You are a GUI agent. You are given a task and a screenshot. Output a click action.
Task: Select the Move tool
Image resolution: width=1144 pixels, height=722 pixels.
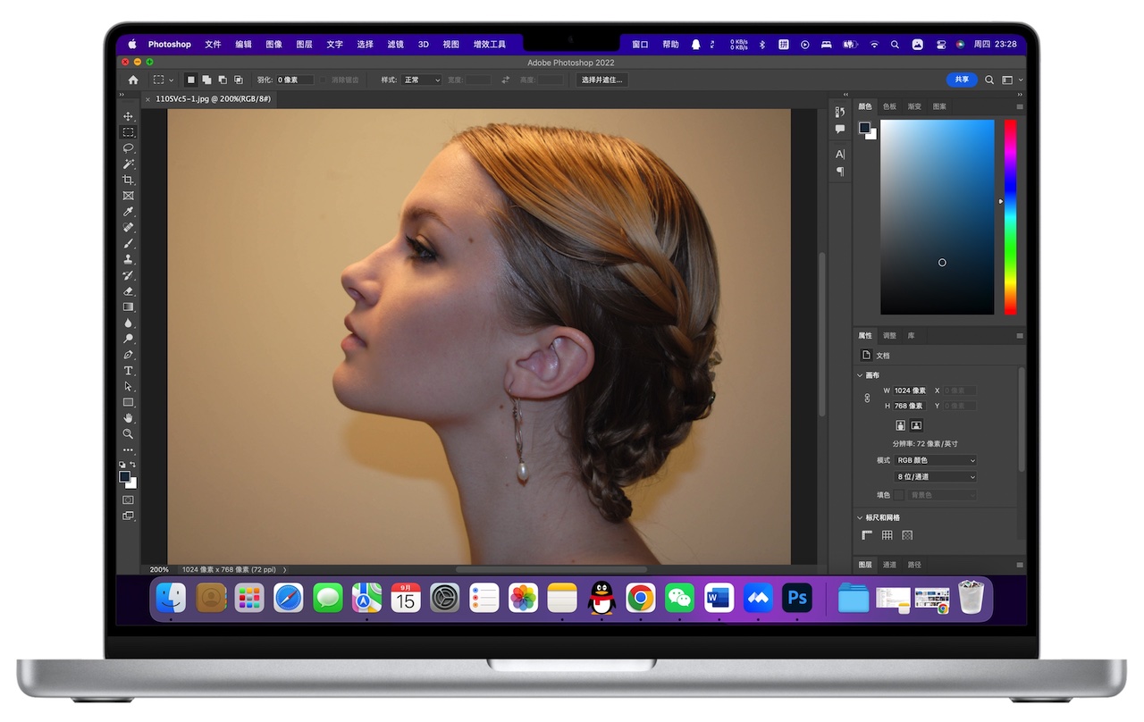(x=128, y=116)
